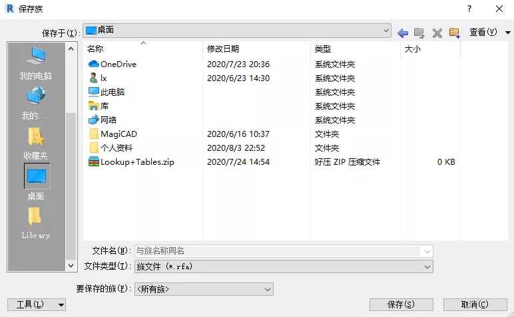Click the date 2020/6/23 14:30
514x317 pixels.
(x=238, y=78)
